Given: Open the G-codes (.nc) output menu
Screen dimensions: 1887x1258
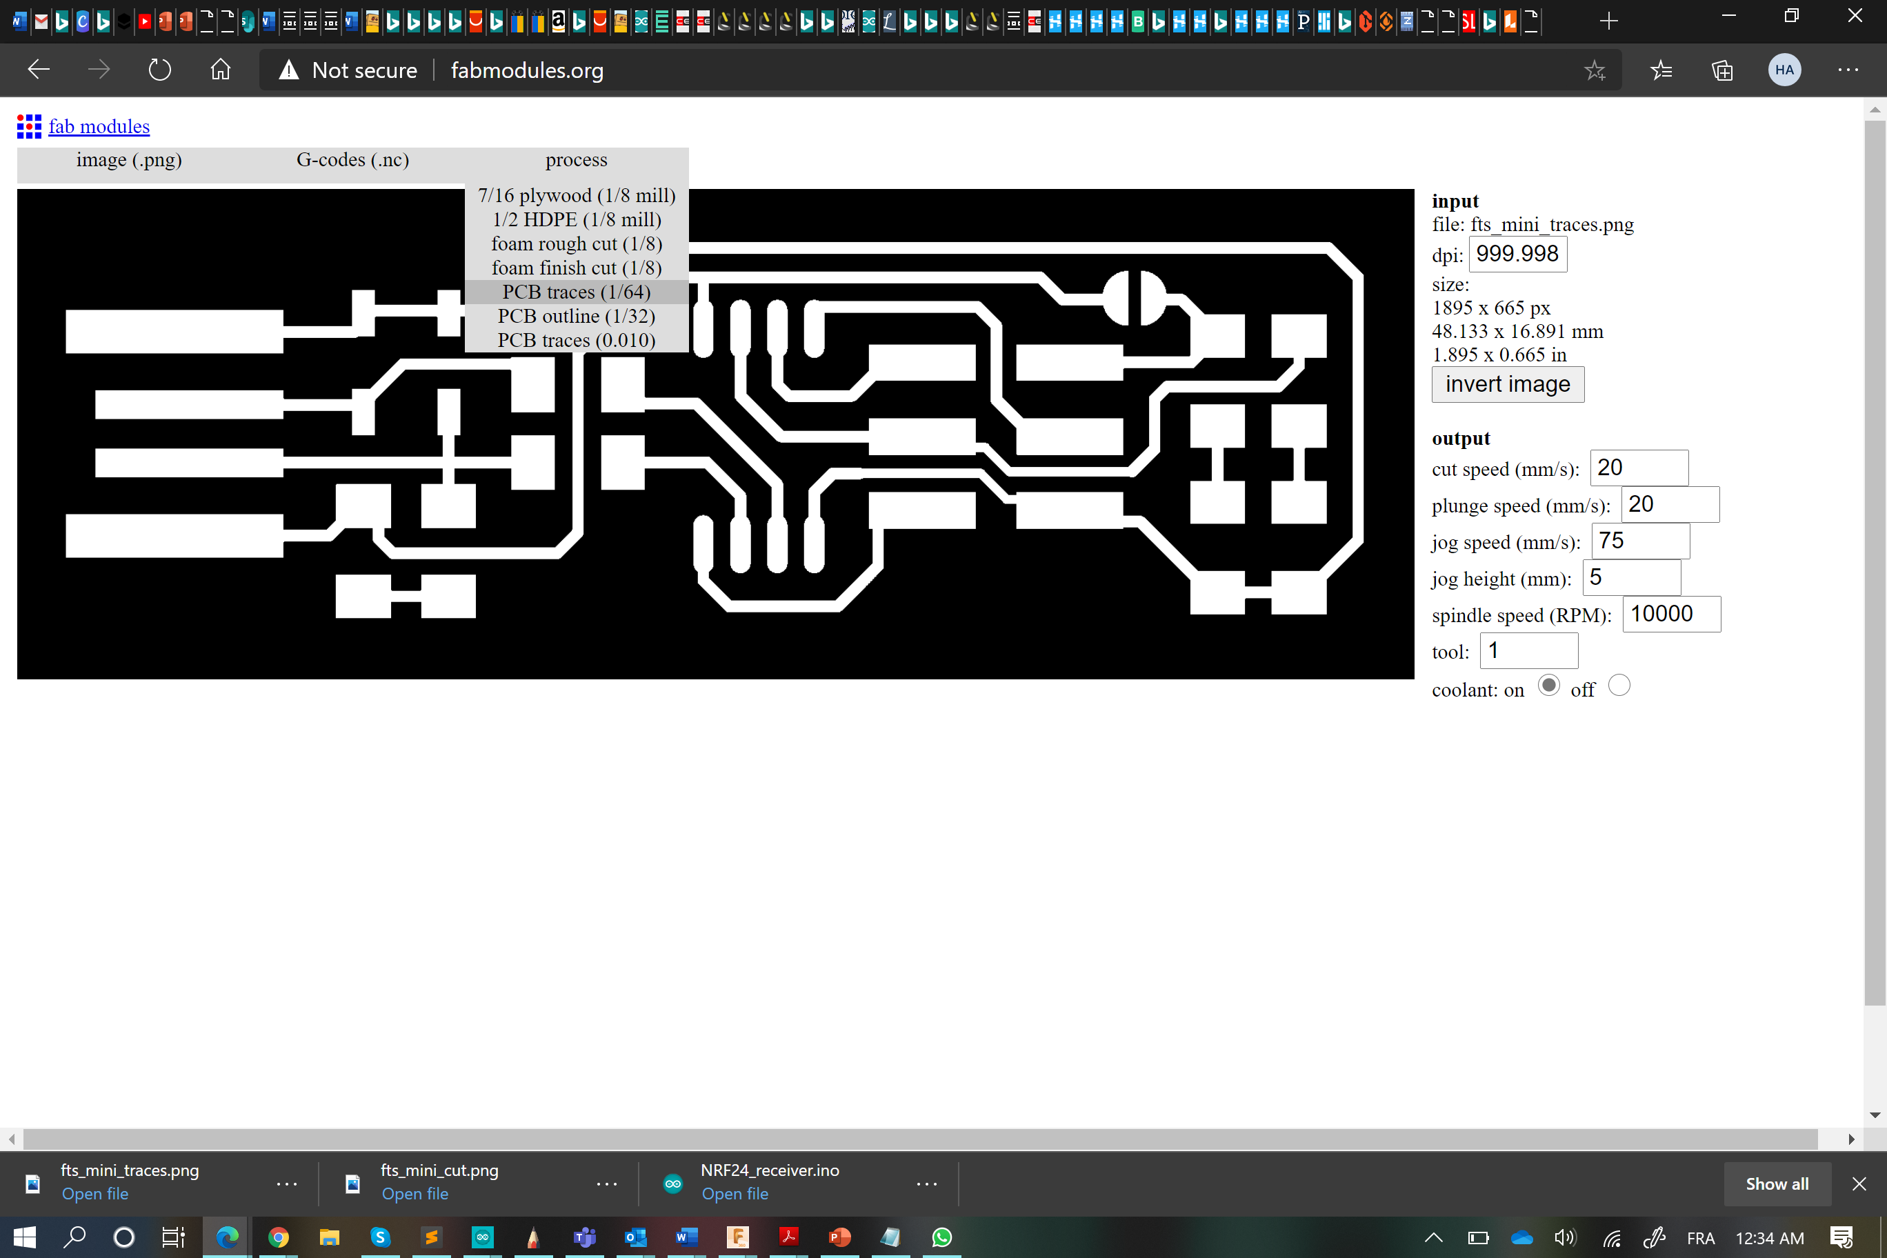Looking at the screenshot, I should click(x=352, y=159).
